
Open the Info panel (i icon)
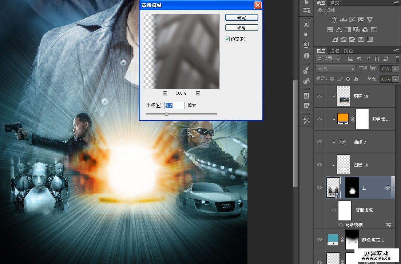point(306,56)
